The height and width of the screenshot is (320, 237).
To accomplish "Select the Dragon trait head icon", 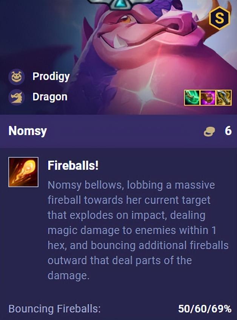I will (x=17, y=97).
